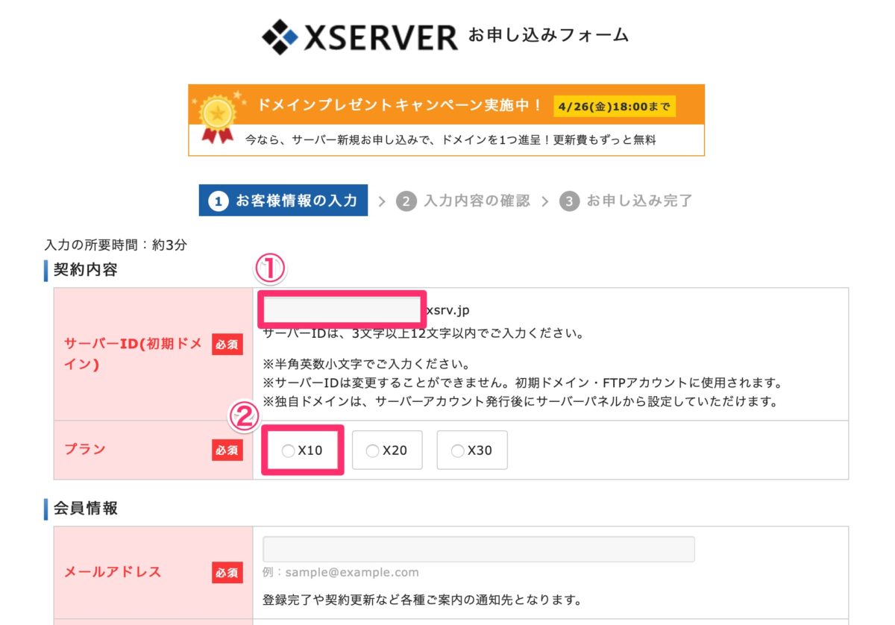
Task: Click the お申し込みフォーム title text
Action: pos(548,36)
